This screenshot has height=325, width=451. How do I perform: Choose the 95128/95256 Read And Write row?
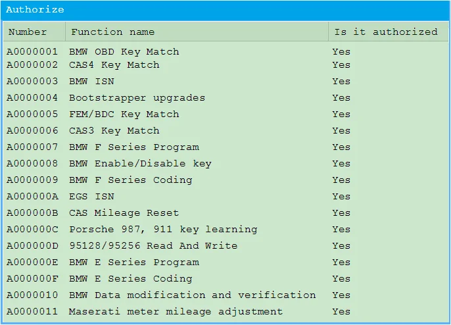[153, 246]
